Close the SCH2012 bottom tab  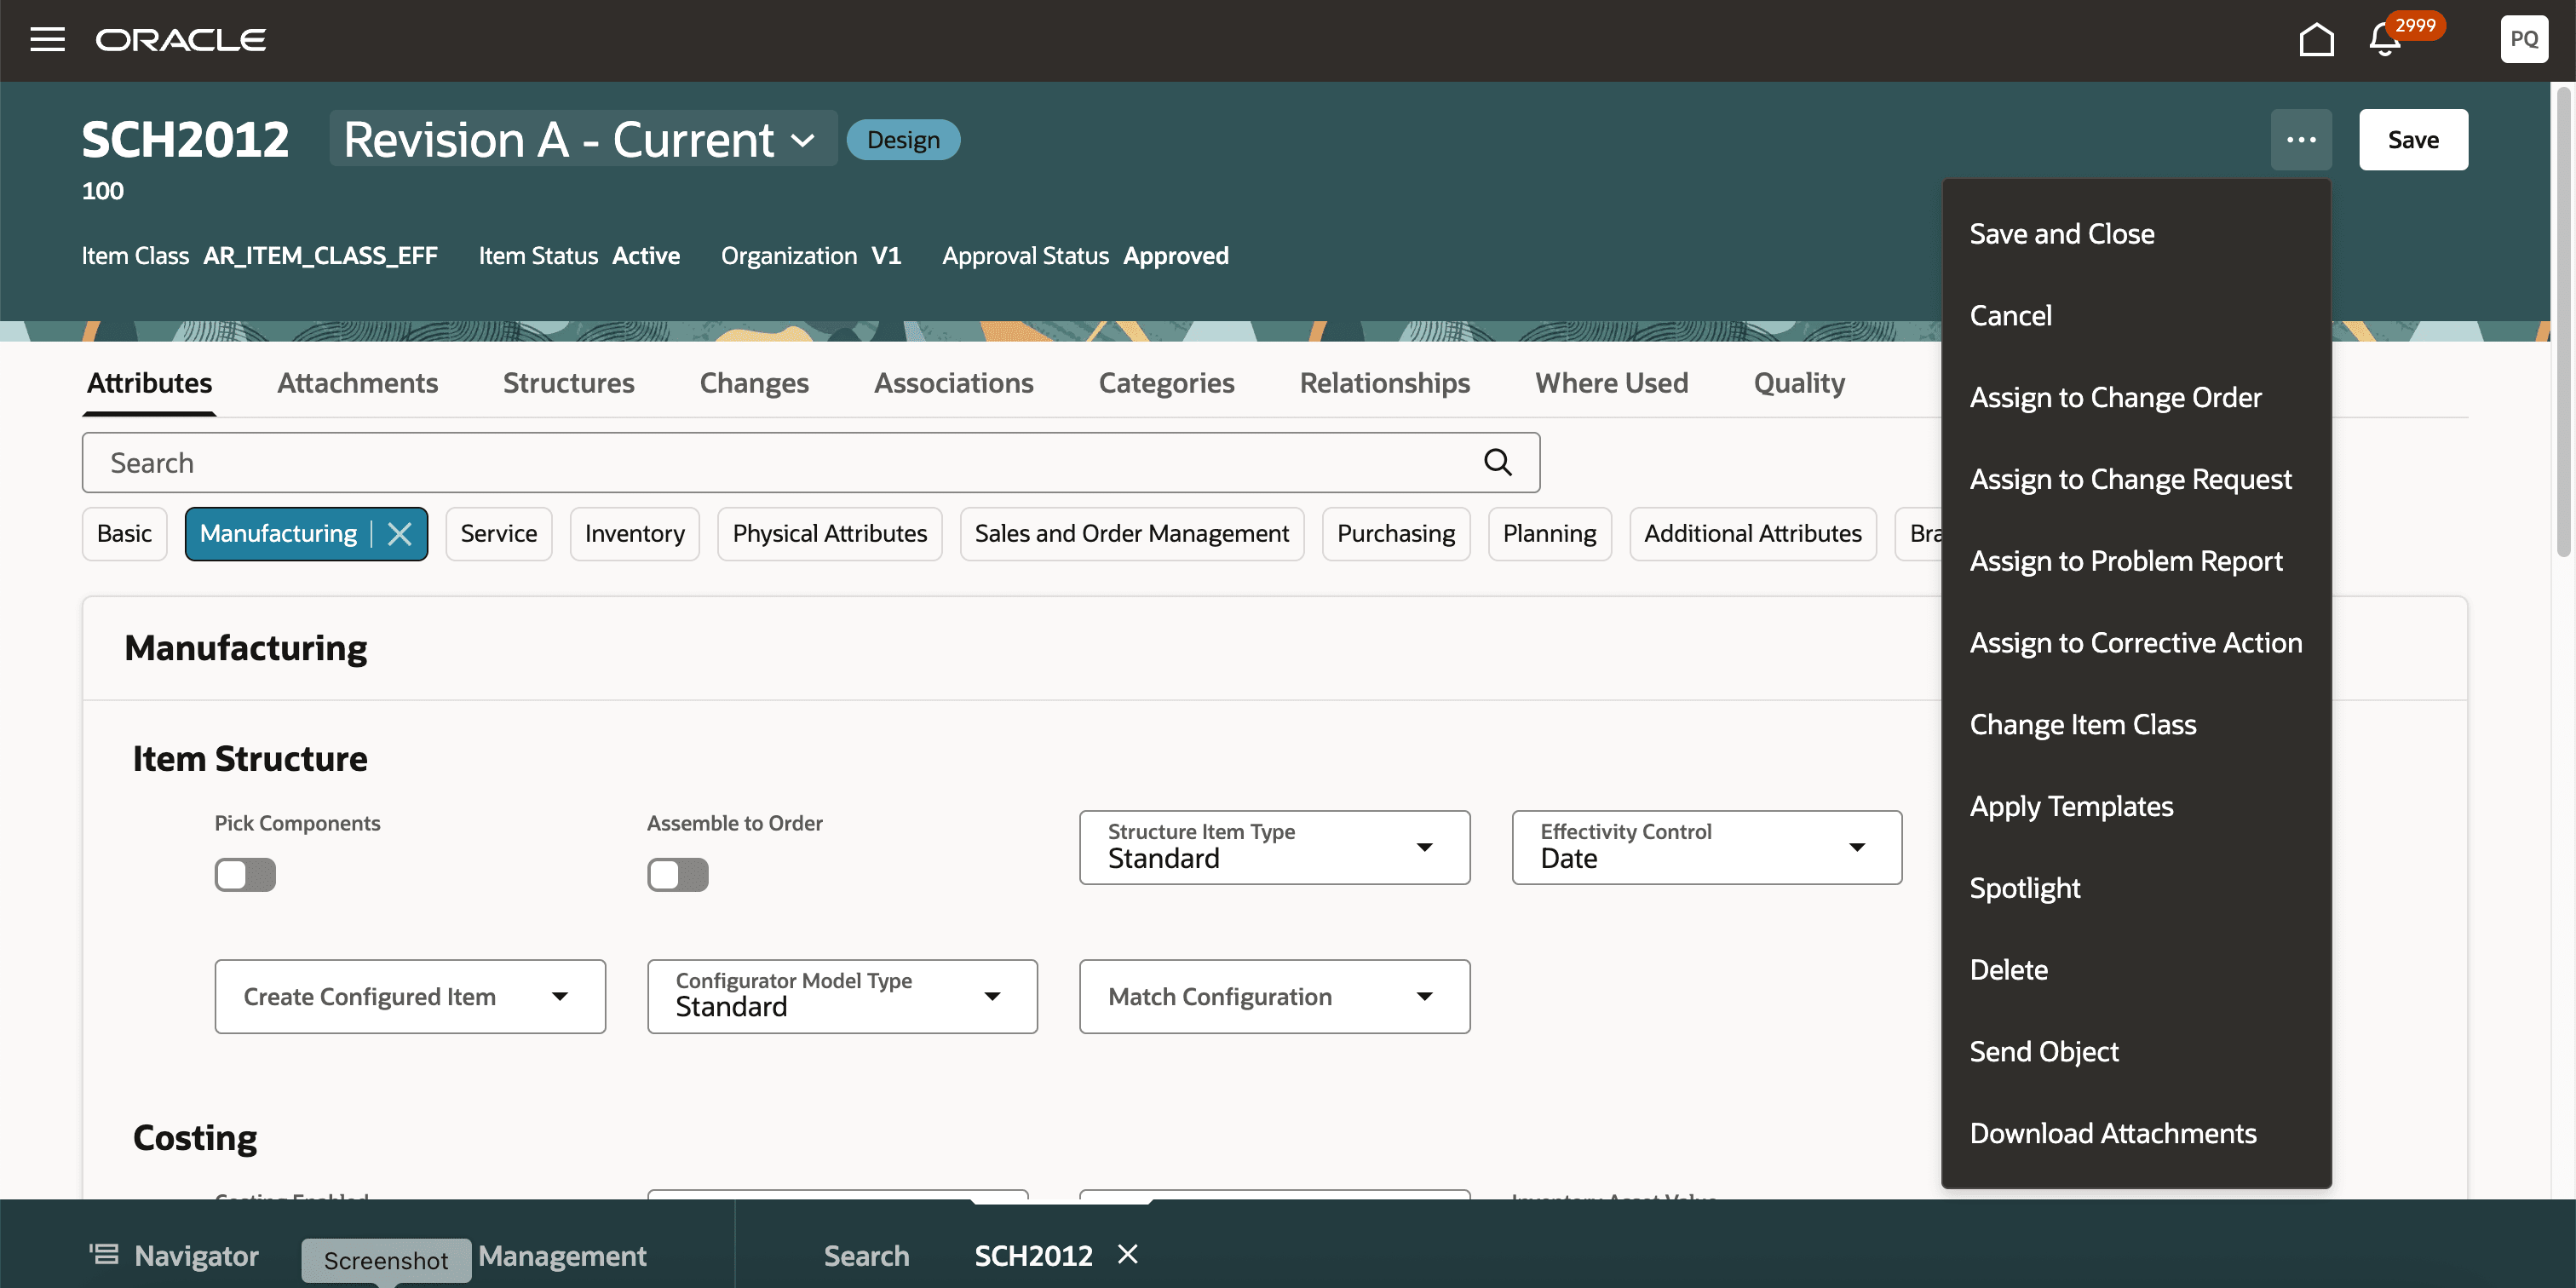point(1128,1254)
